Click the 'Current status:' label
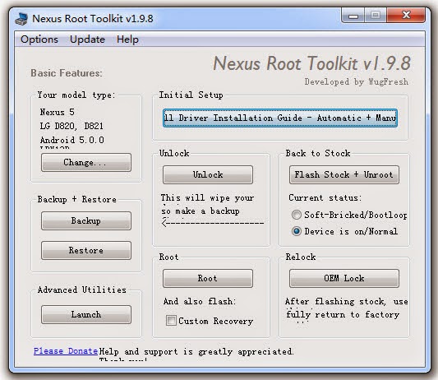438x380 pixels. 325,198
